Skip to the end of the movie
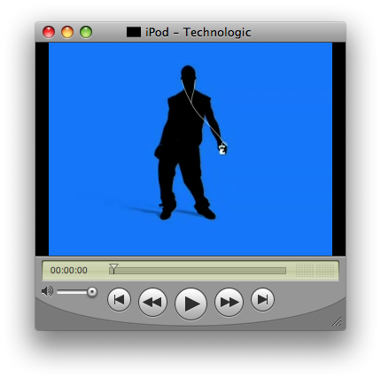 pos(262,300)
